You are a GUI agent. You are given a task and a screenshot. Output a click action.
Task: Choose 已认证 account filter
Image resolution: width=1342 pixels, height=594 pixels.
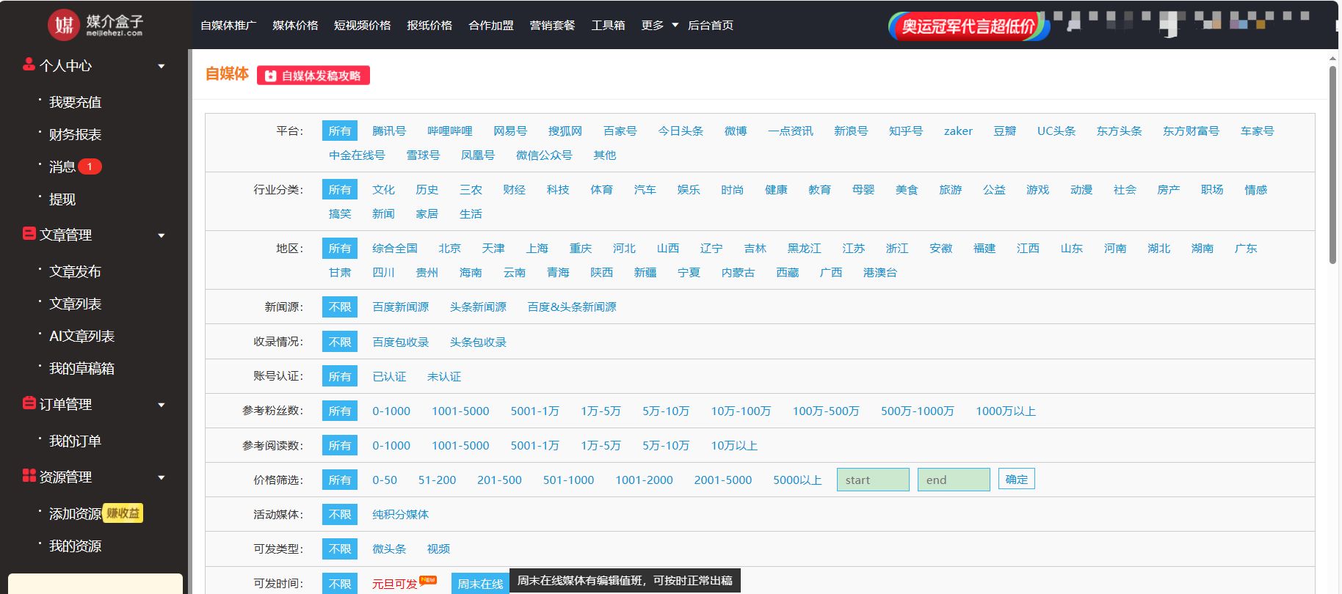tap(389, 376)
